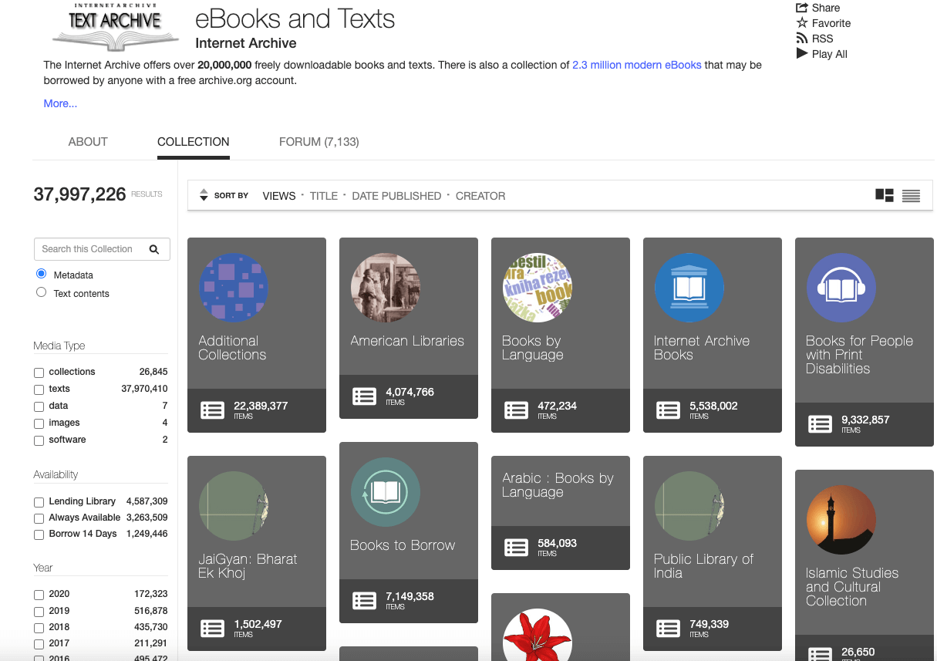Open the Books to Borrow title link
Viewport: 937px width, 661px height.
[403, 545]
